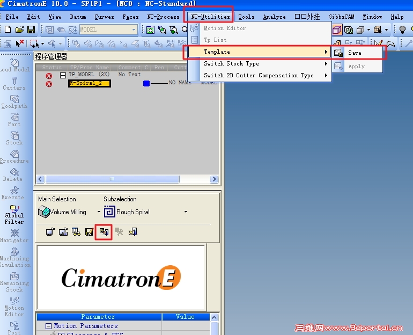Click the Open file folder icon
Image resolution: width=413 pixels, height=335 pixels.
coord(19,29)
